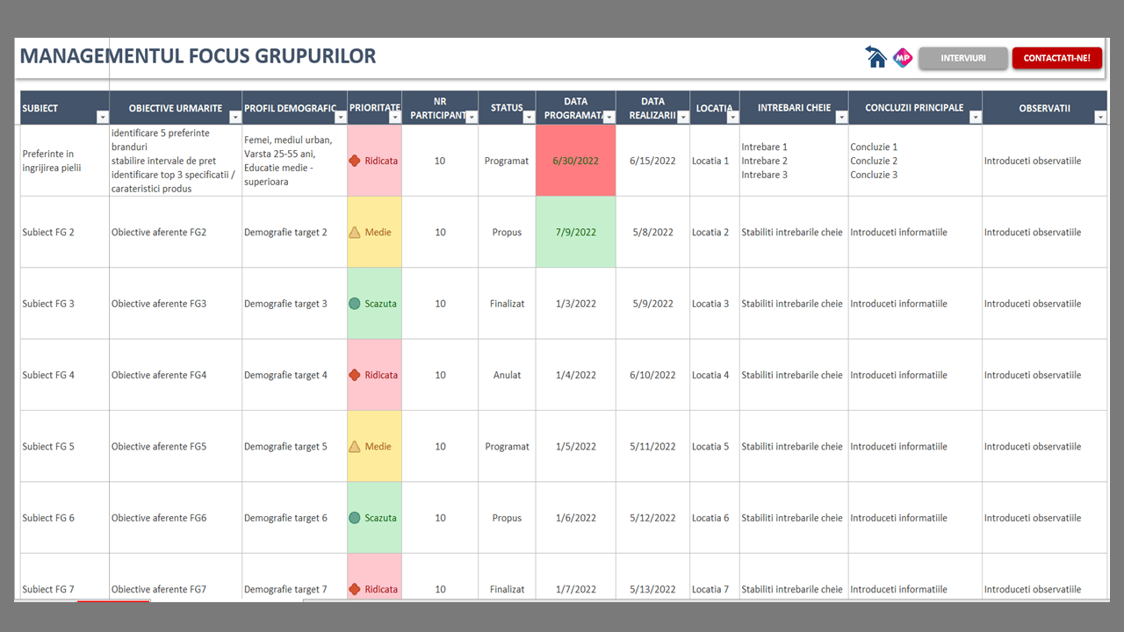The width and height of the screenshot is (1124, 632).
Task: Click green circle icon in Subiect FG 6 row
Action: [x=355, y=518]
